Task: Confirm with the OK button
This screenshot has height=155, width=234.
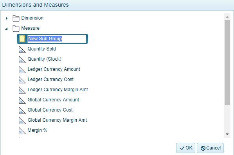Action: pyautogui.click(x=185, y=148)
